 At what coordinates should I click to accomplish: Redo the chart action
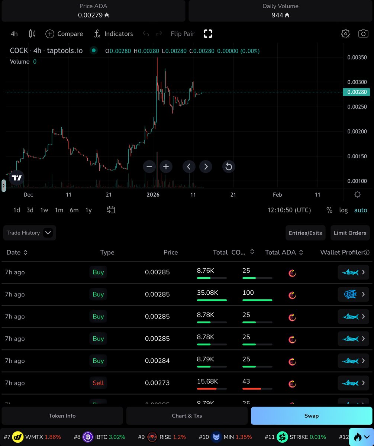point(159,34)
